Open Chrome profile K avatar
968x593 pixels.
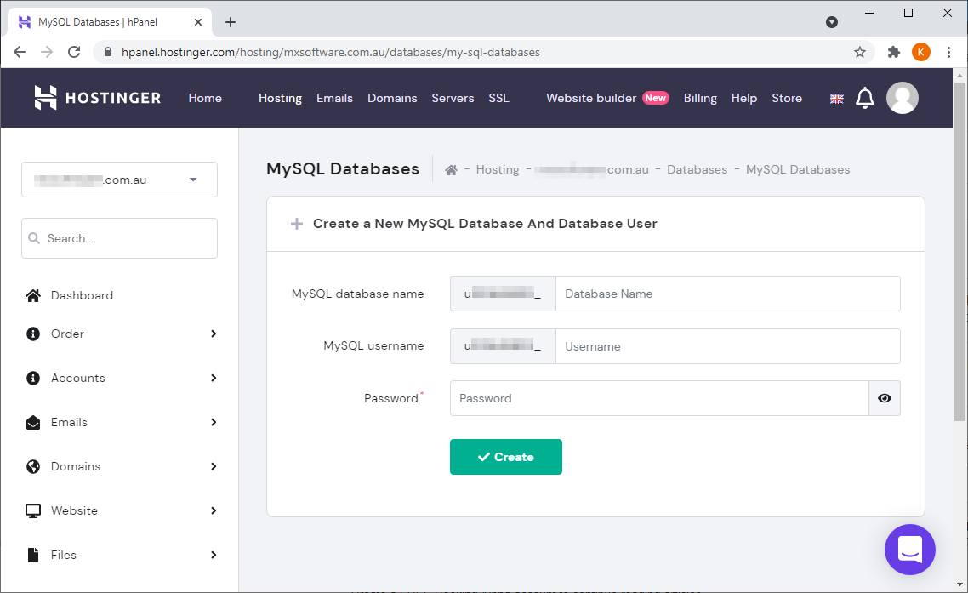coord(920,52)
